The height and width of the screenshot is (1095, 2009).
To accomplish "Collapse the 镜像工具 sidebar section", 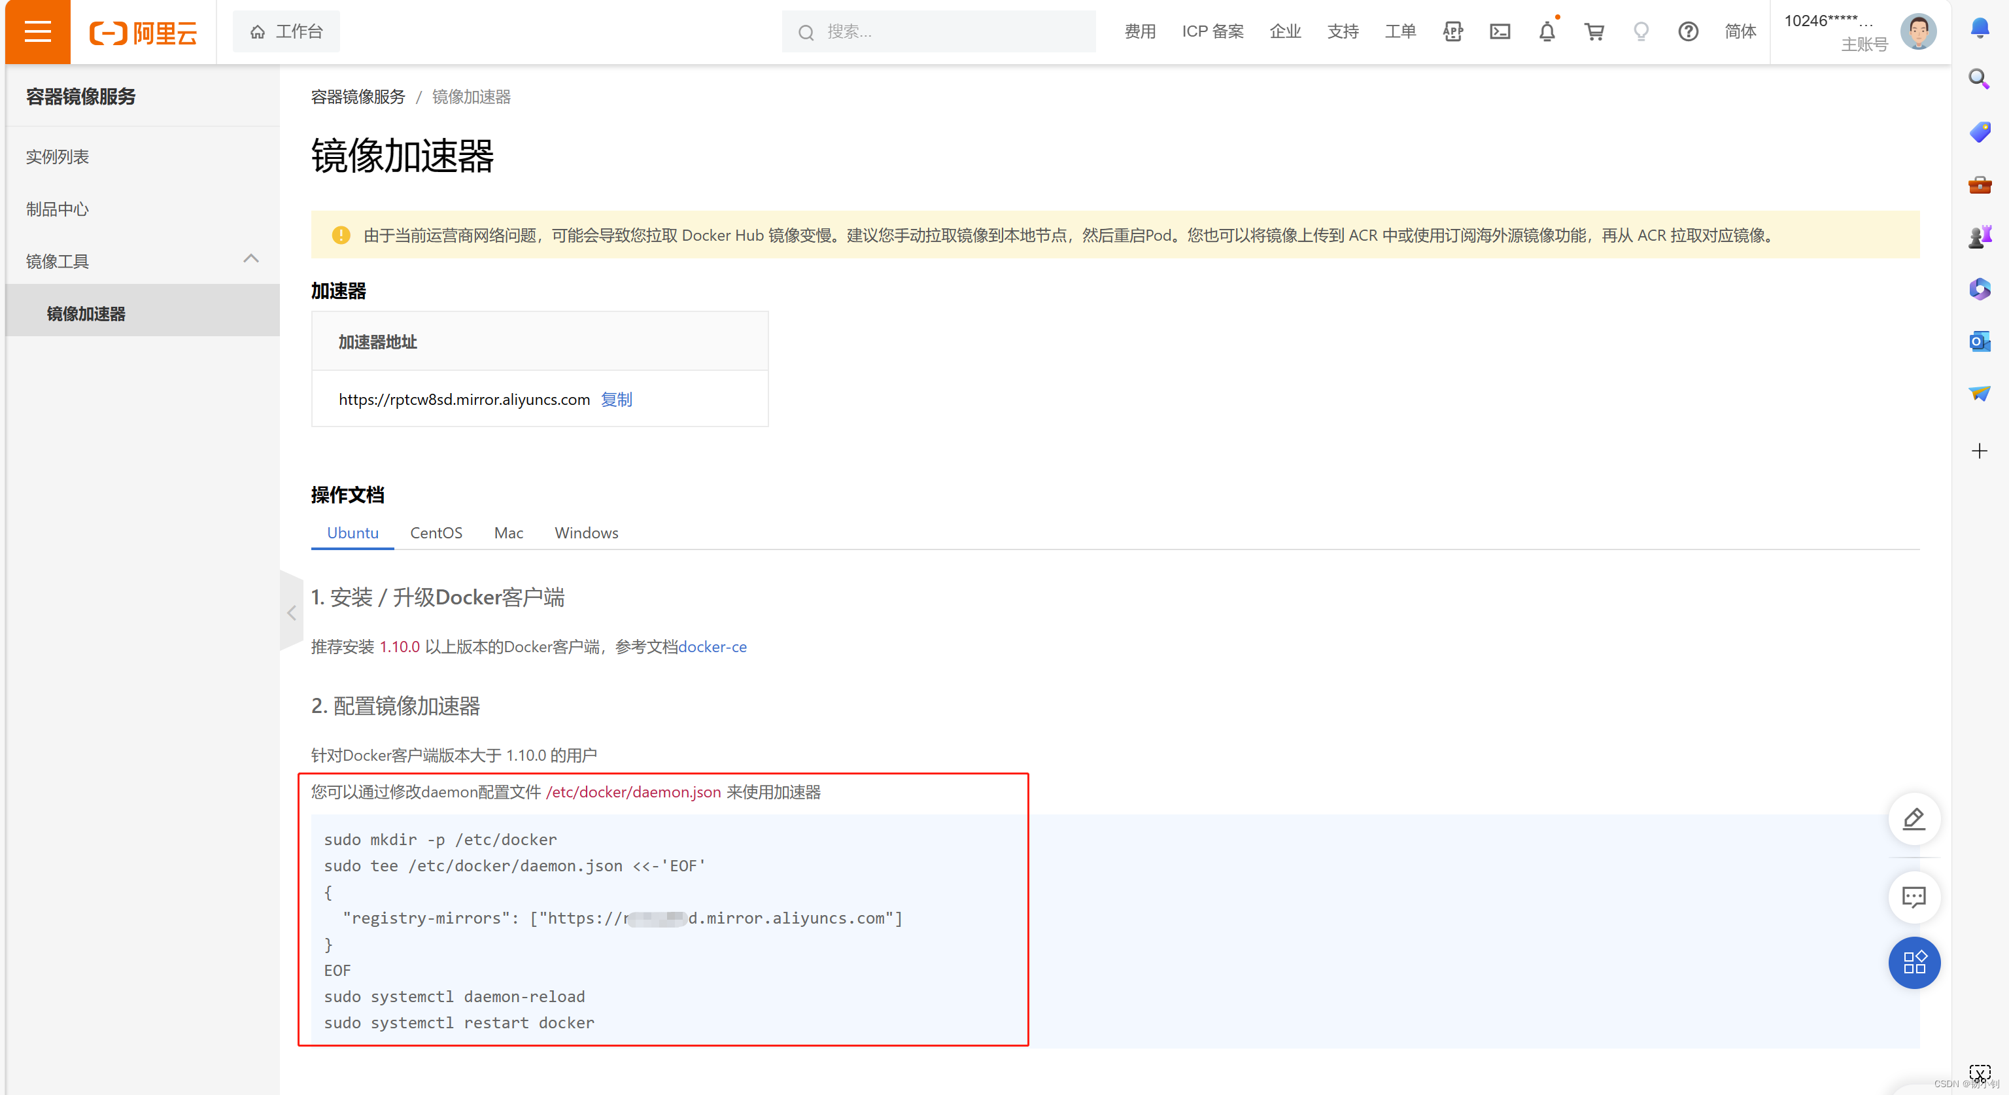I will coord(250,260).
